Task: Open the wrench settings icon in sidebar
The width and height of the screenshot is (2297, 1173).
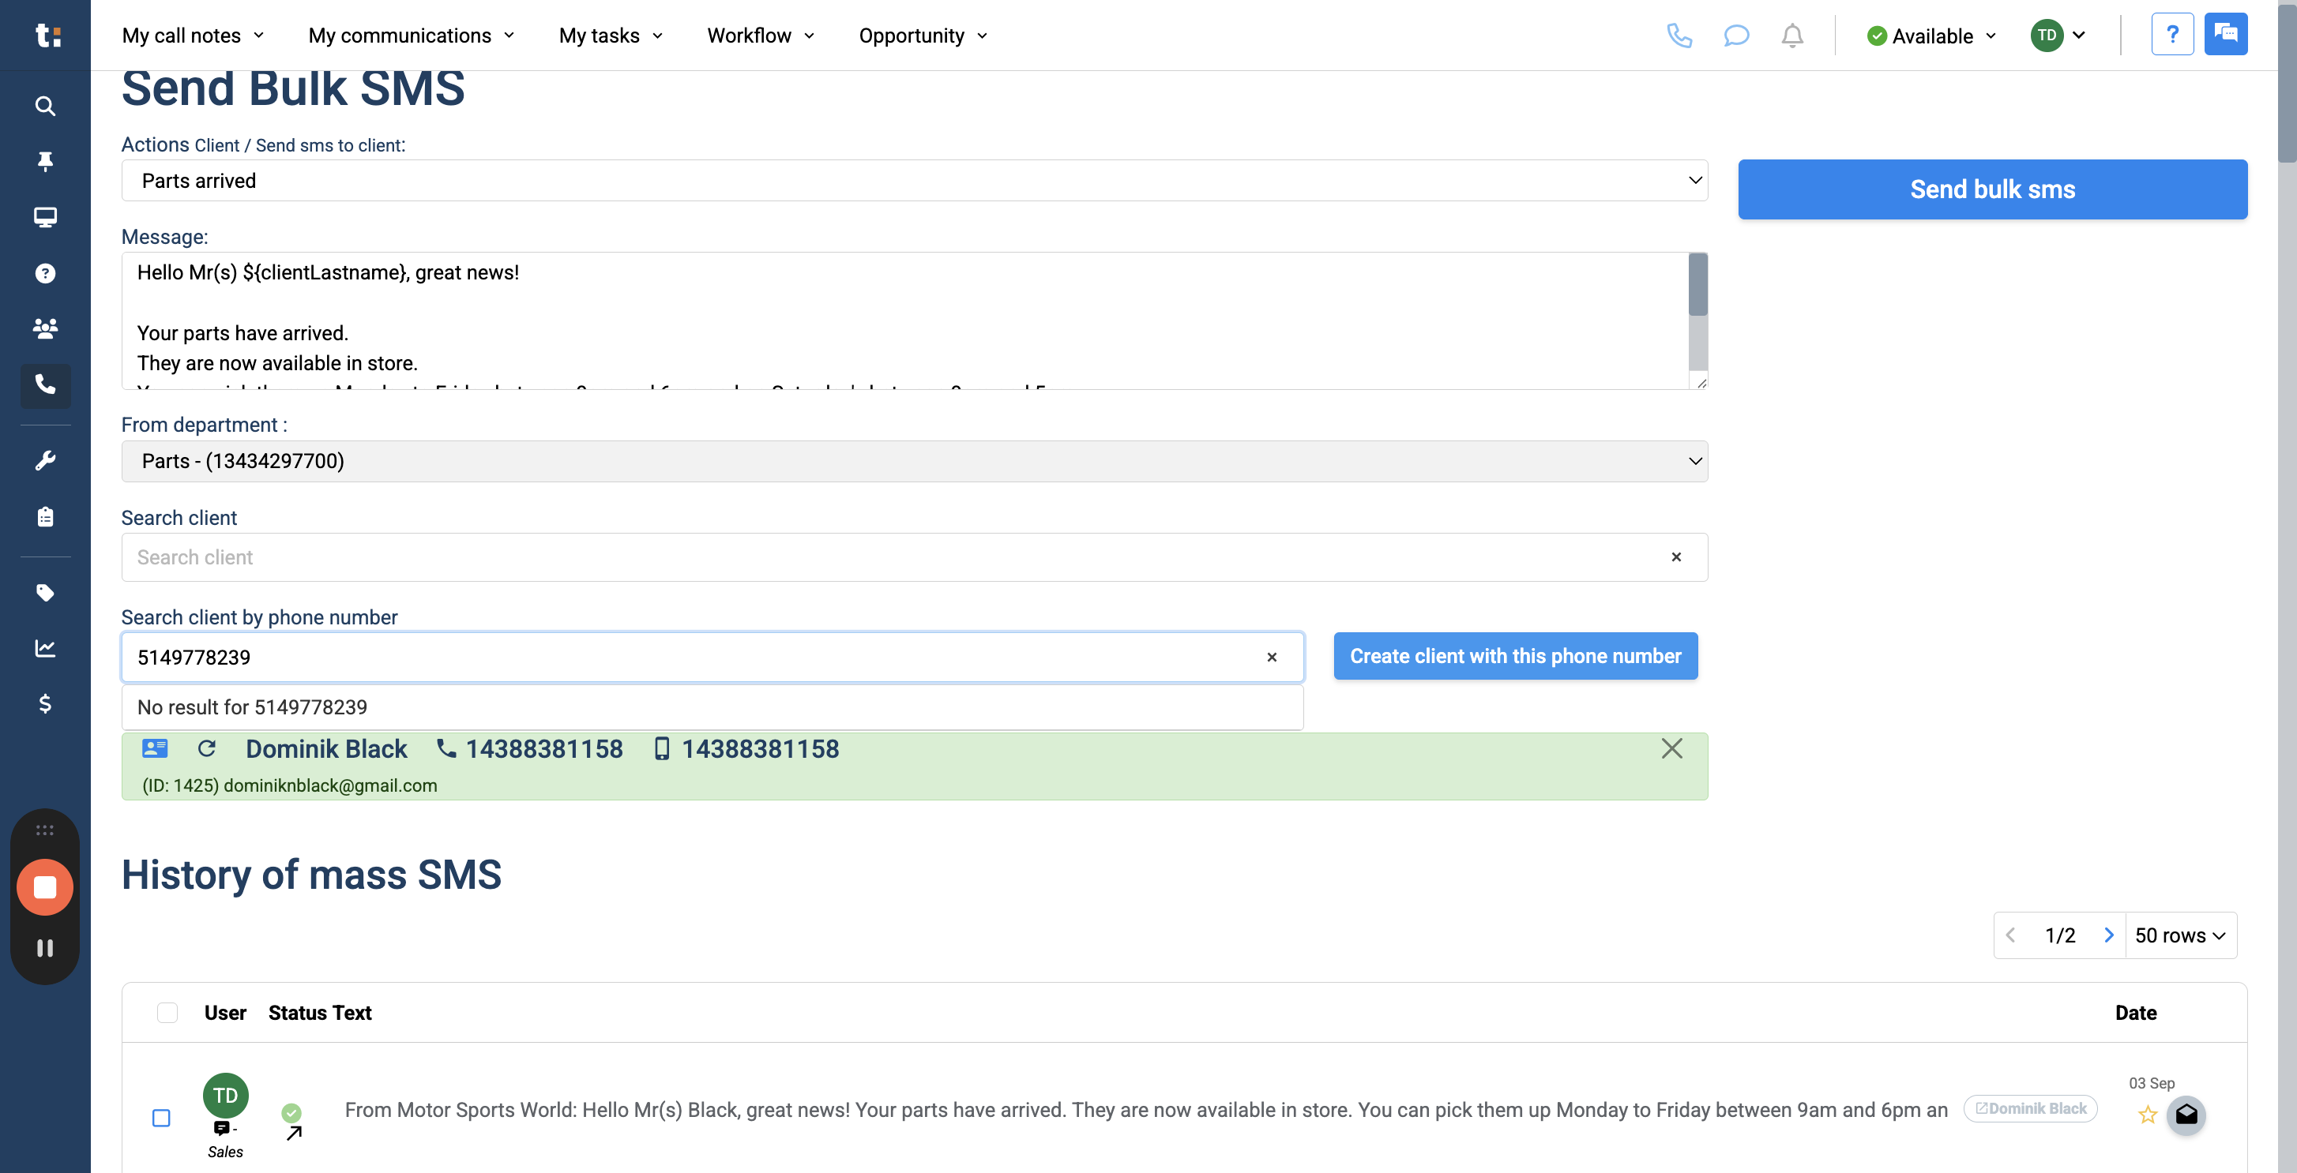Action: coord(44,459)
